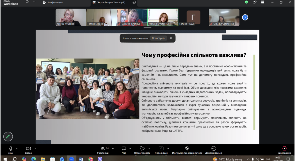Image resolution: width=295 pixels, height=161 pixels.
Task: Open Windows notification center
Action: coord(288,159)
